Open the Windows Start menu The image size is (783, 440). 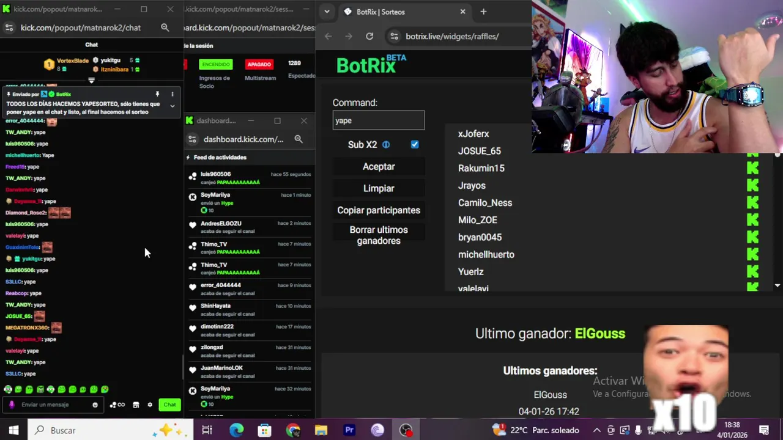[13, 430]
